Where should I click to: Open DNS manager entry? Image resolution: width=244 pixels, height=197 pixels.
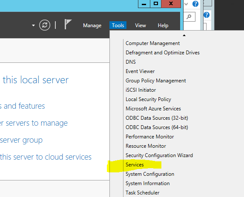point(131,62)
